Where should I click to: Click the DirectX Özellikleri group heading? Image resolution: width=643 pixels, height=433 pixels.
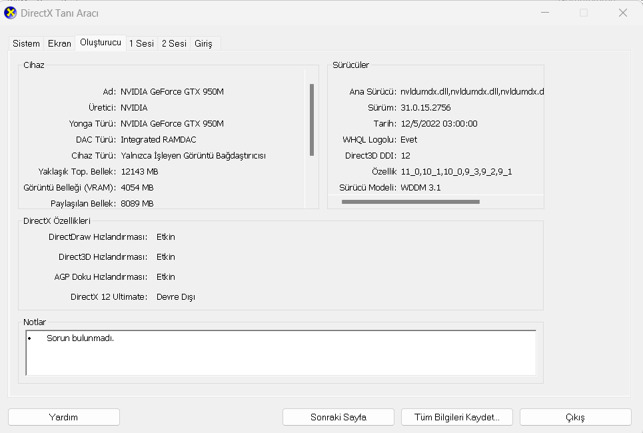tap(57, 220)
